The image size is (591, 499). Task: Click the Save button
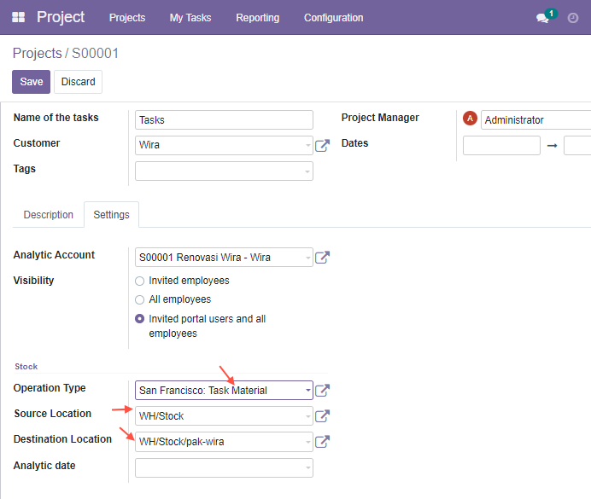click(32, 82)
